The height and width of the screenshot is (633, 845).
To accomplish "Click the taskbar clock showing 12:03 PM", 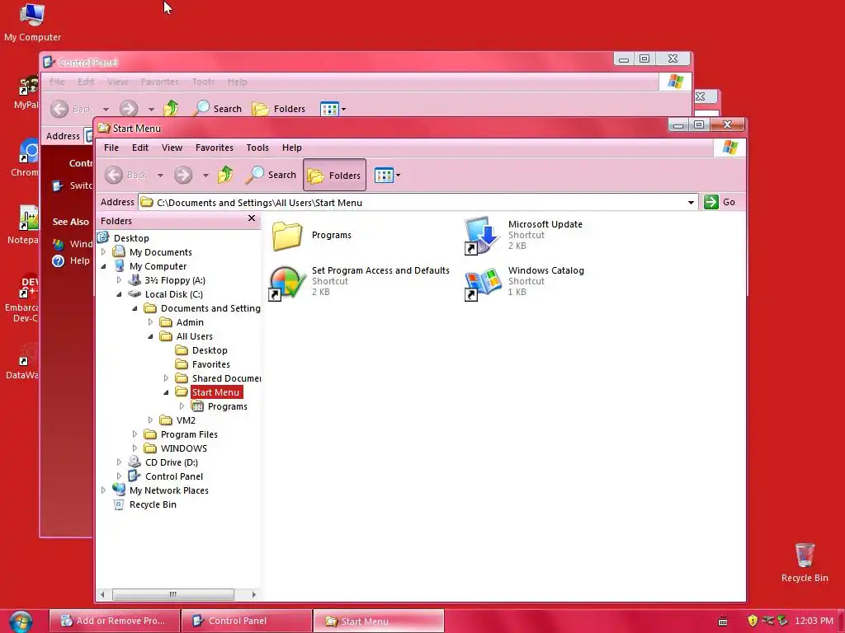I will (814, 621).
